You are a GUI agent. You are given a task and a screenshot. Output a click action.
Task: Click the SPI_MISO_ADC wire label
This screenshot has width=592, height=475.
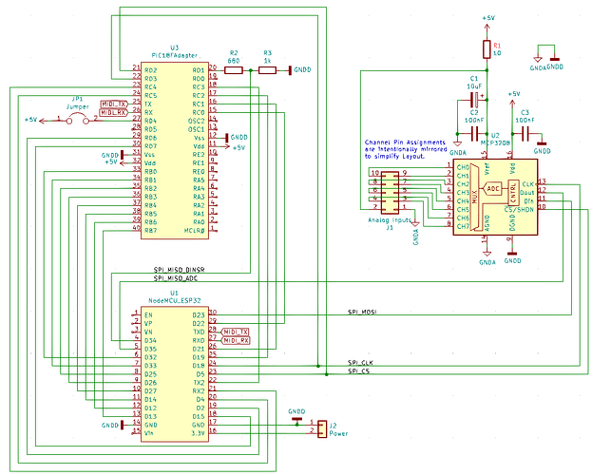(176, 278)
